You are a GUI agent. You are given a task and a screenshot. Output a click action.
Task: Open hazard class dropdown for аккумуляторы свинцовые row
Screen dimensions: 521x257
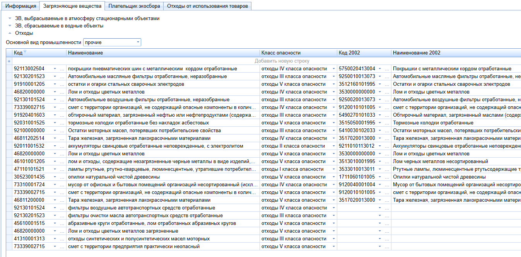pos(334,146)
